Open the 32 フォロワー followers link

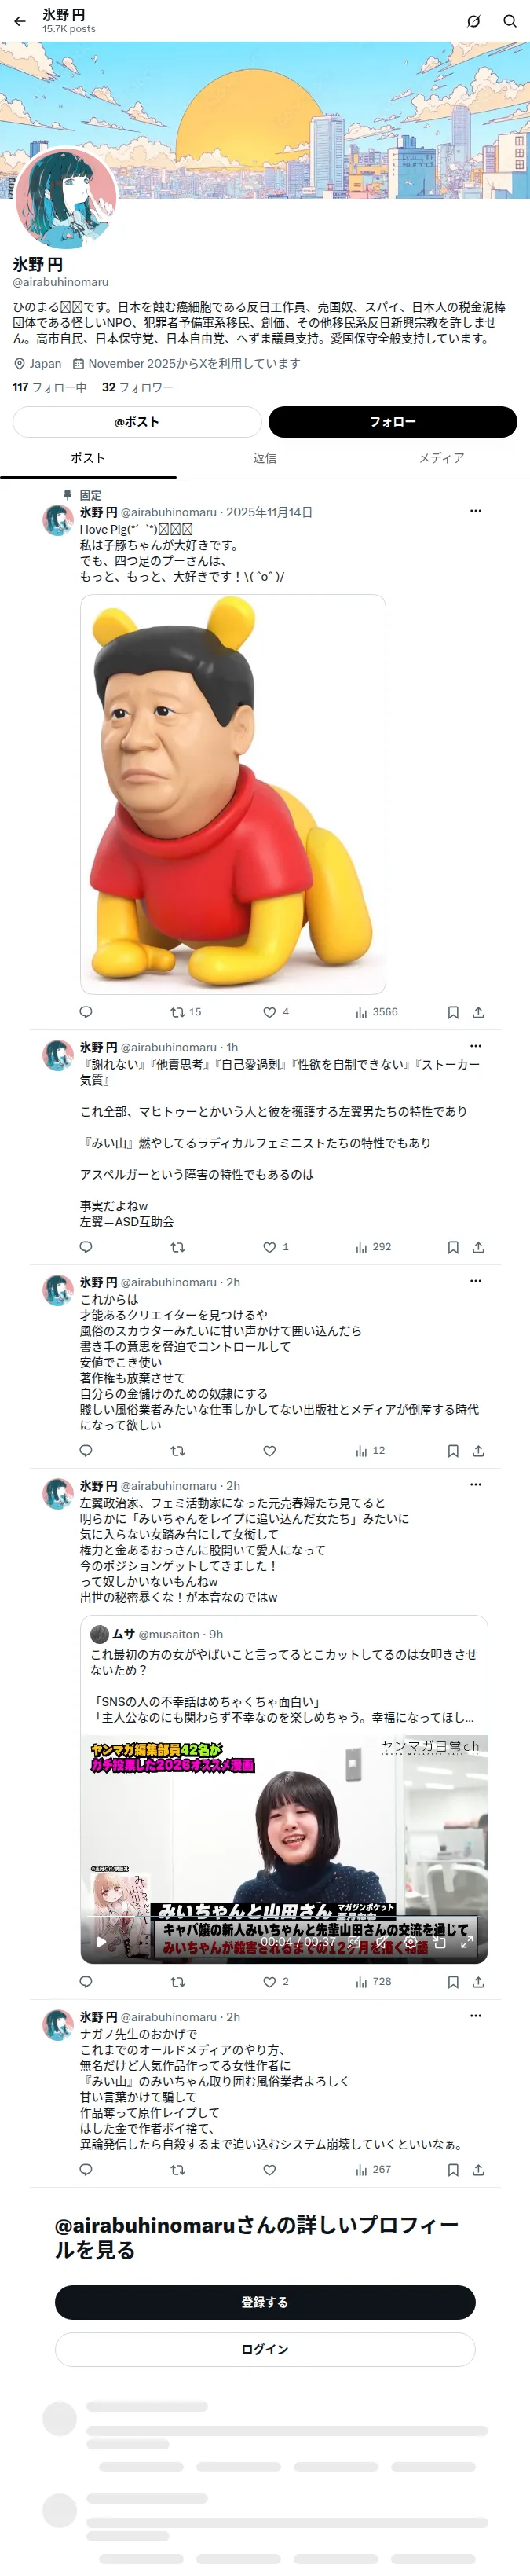pyautogui.click(x=138, y=387)
